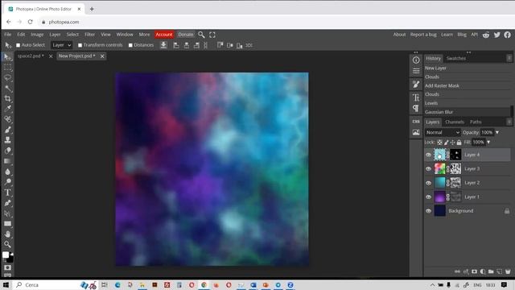Enable Transform controls checkbox

tap(80, 45)
